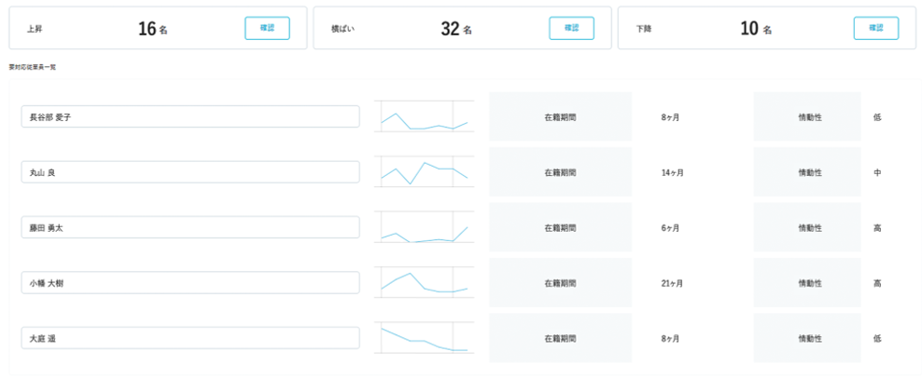Screen dimensions: 922x392
Task: Click 在籍期間 cell in 長谷部 愛子 row
Action: pos(560,117)
